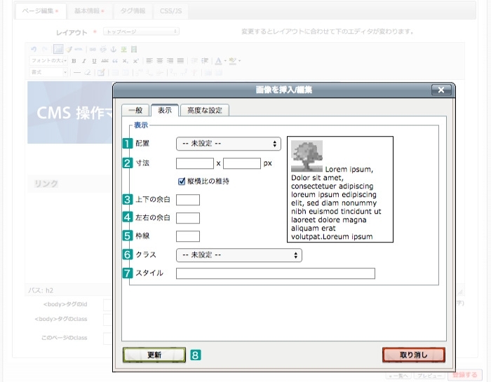Click the 寸法 width input field
Viewport: 491px width, 382px height.
click(195, 163)
